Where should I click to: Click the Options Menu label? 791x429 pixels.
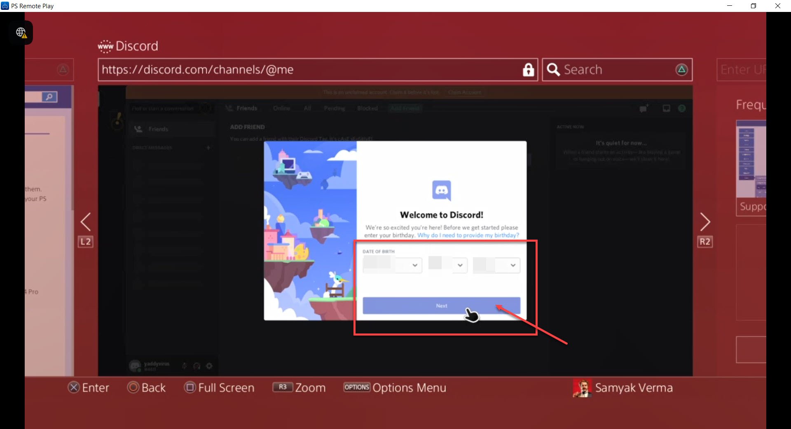tap(409, 388)
